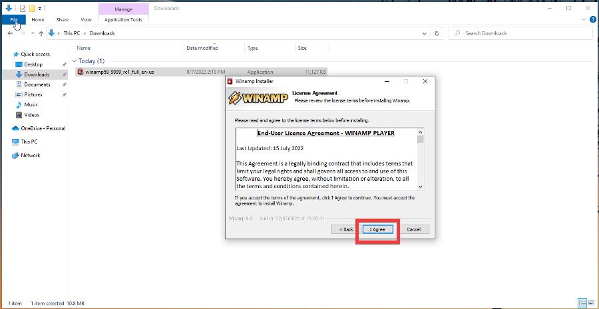This screenshot has height=309, width=599.
Task: Click license text scrollbar down arrow
Action: (420, 187)
